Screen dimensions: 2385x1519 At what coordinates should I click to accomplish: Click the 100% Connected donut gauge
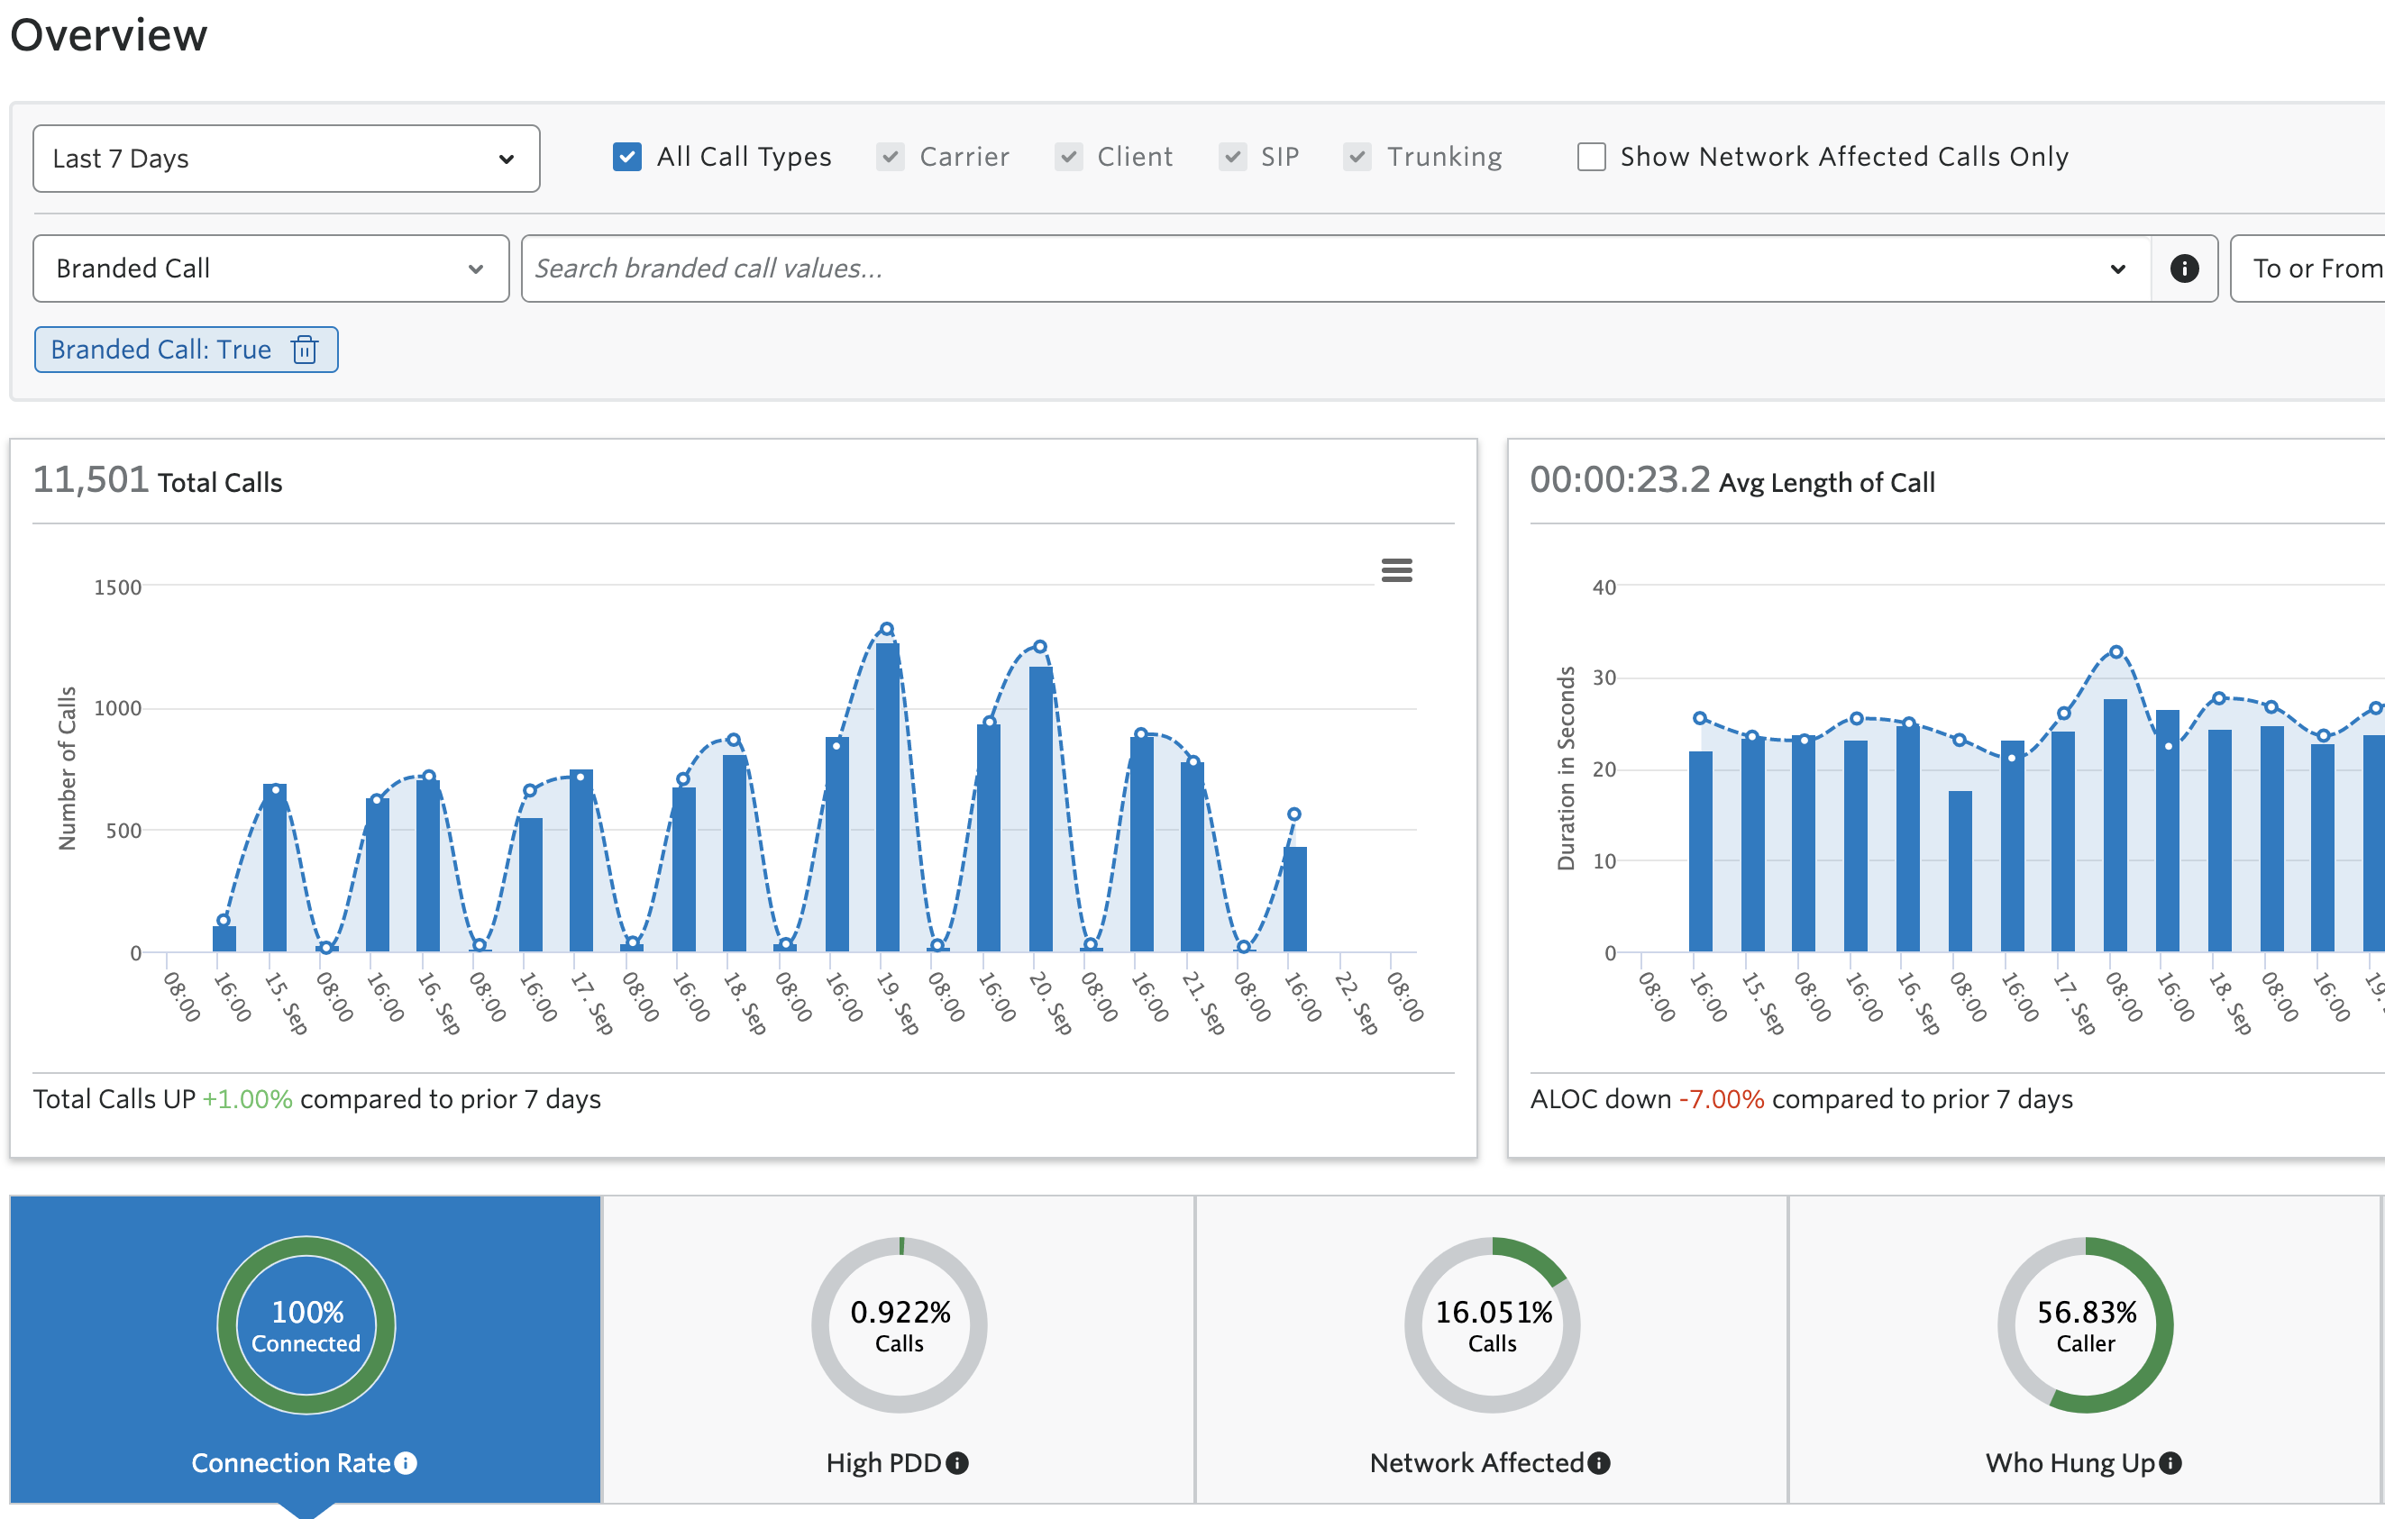coord(306,1325)
